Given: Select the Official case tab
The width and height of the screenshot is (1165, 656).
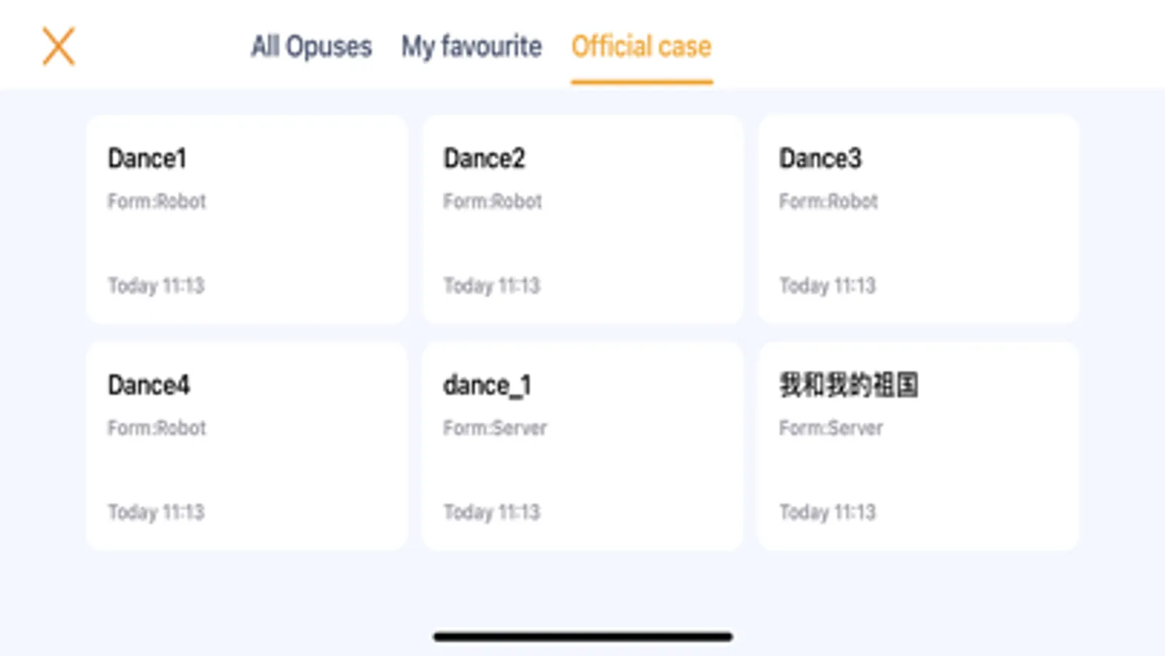Looking at the screenshot, I should [641, 47].
